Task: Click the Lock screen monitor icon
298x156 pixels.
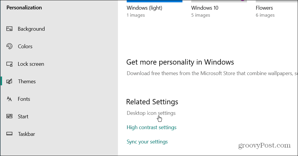Action: tap(9, 64)
